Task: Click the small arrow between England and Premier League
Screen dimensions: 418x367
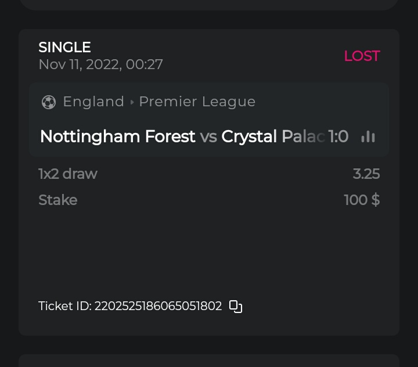Action: pyautogui.click(x=132, y=102)
